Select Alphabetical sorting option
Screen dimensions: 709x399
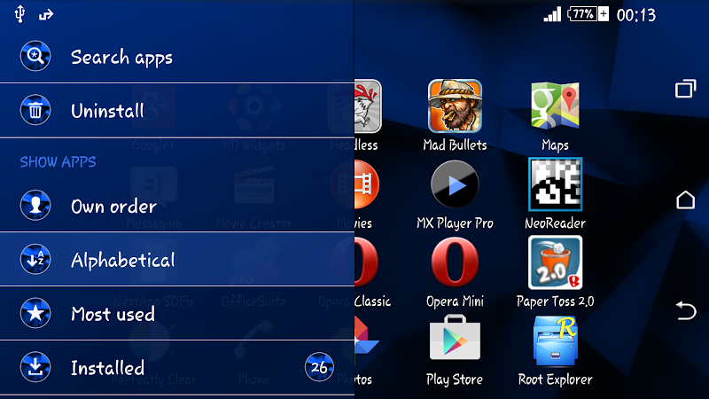[176, 259]
